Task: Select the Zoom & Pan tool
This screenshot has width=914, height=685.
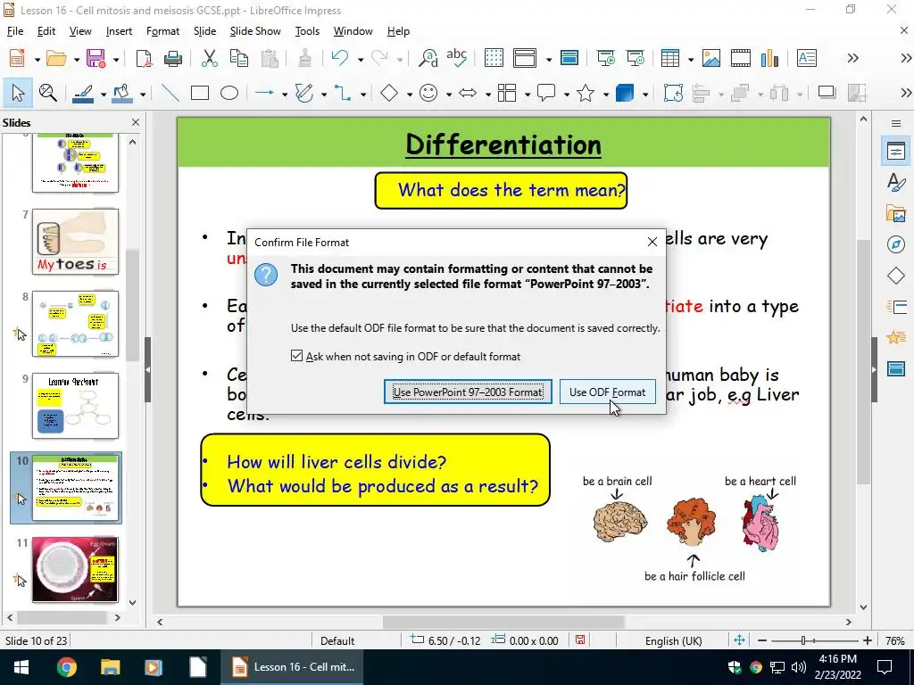Action: pos(48,93)
